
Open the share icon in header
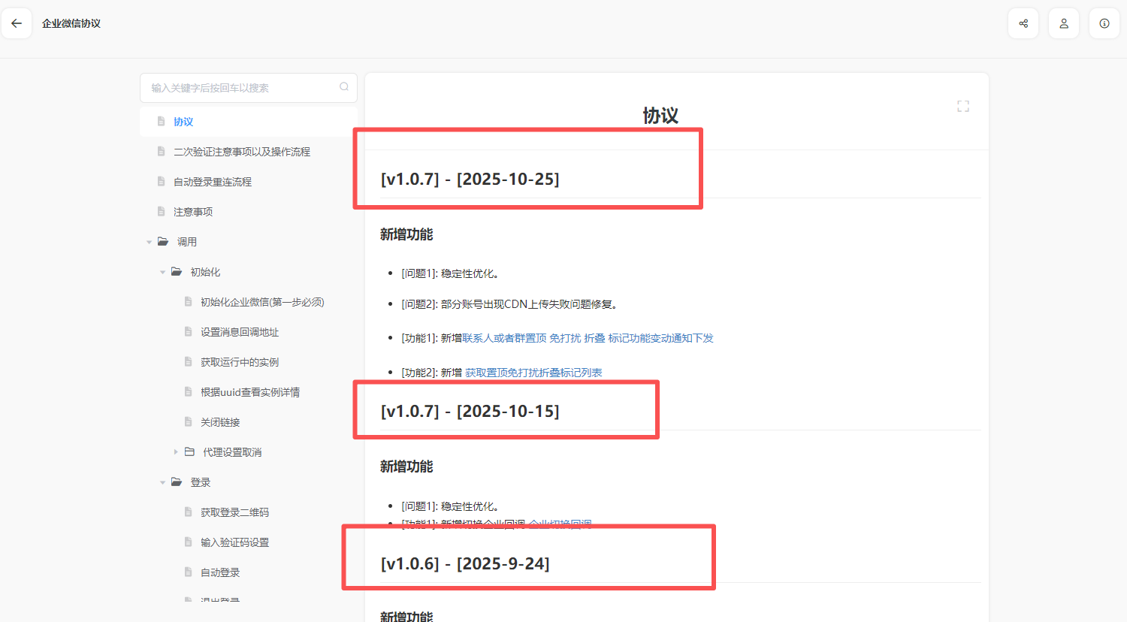[1023, 23]
